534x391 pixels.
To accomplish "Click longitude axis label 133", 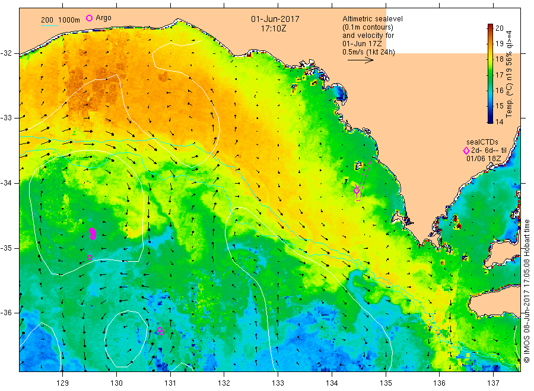I will tap(278, 383).
